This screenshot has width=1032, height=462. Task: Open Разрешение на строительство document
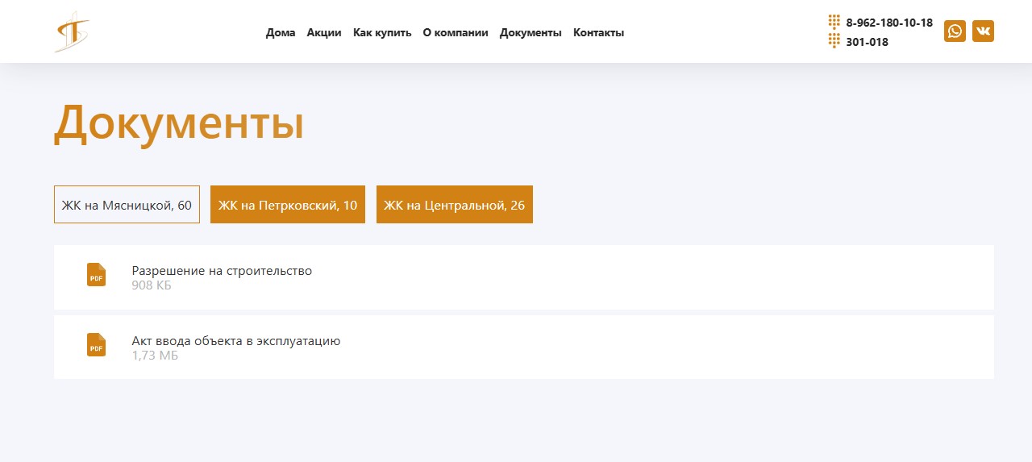[x=524, y=277]
